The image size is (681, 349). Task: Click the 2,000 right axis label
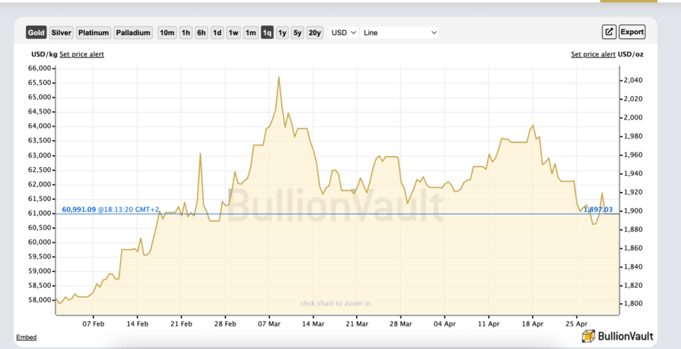[x=634, y=118]
